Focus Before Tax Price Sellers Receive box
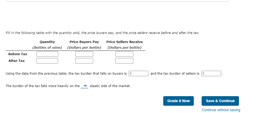260x113 pixels. tap(124, 54)
